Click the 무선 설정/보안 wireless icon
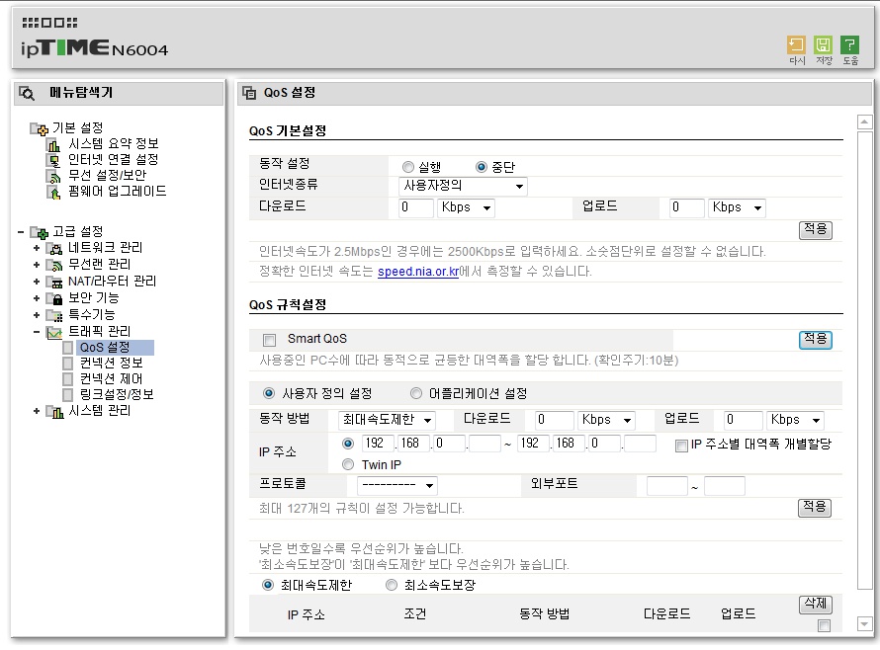 tap(54, 177)
